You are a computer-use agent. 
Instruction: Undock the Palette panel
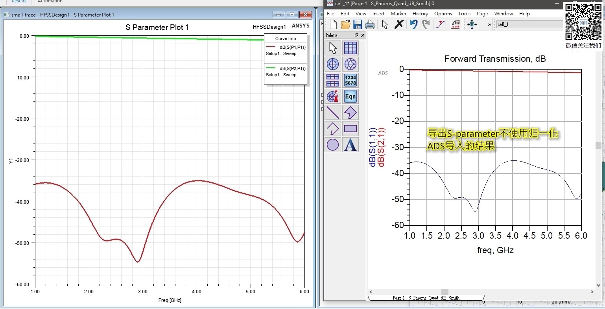tap(356, 35)
